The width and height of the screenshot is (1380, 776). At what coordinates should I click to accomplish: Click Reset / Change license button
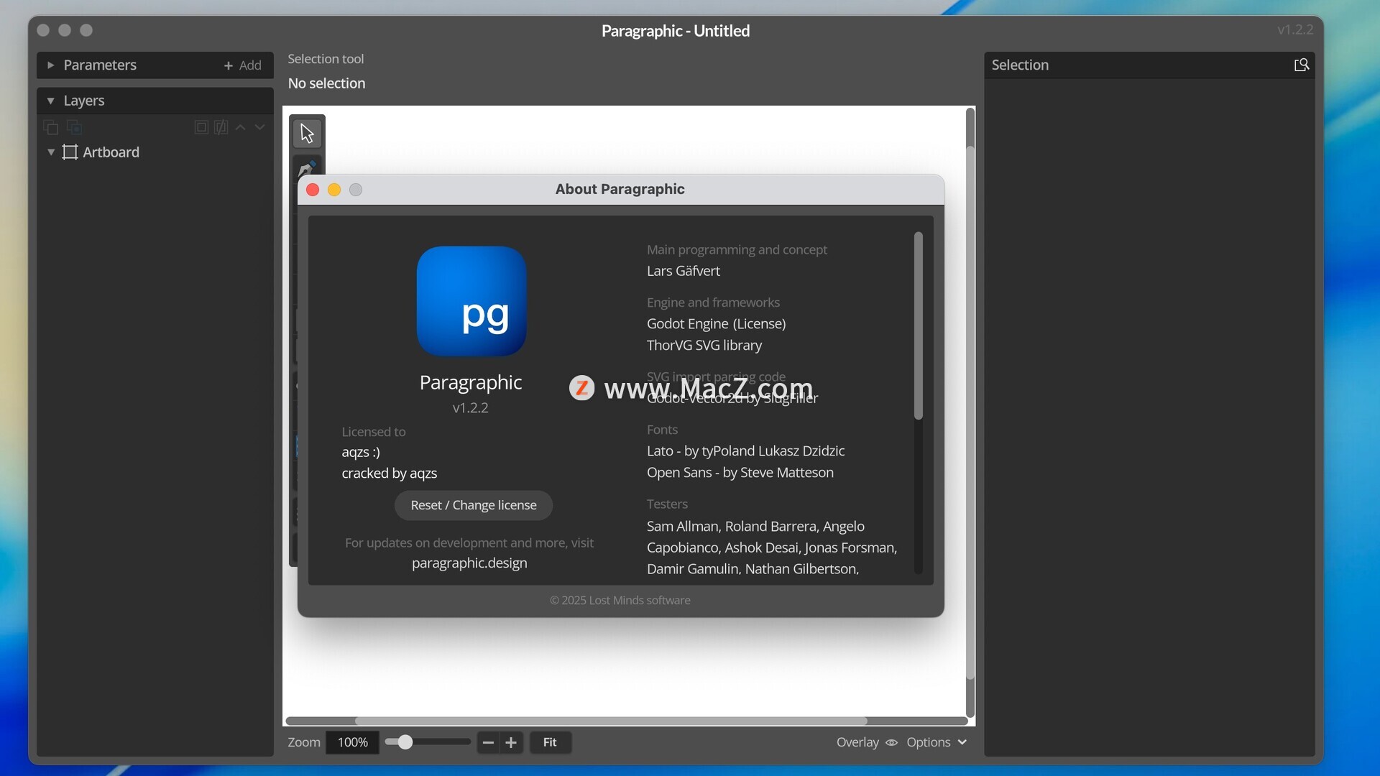point(474,505)
